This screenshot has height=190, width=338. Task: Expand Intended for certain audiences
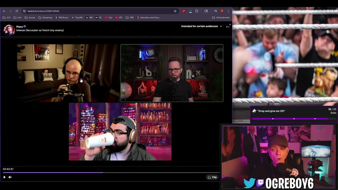201,26
